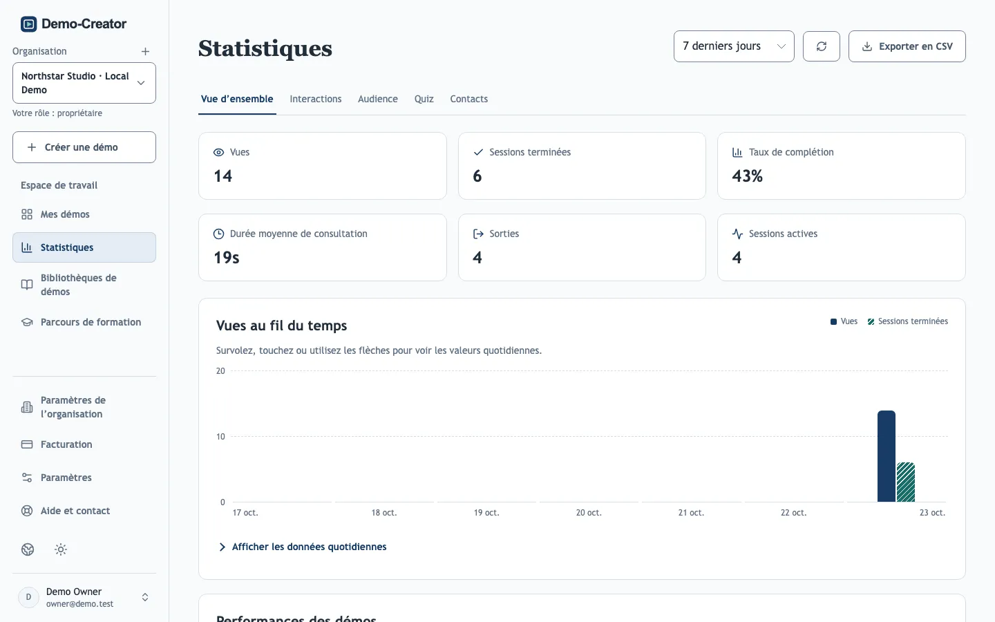Refresh the statistics with the reload button
Image resolution: width=995 pixels, height=622 pixels.
822,46
